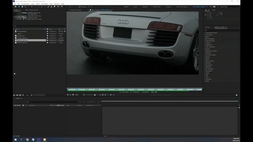
Task: Enable the Snapping checkbox
Action: [79, 7]
